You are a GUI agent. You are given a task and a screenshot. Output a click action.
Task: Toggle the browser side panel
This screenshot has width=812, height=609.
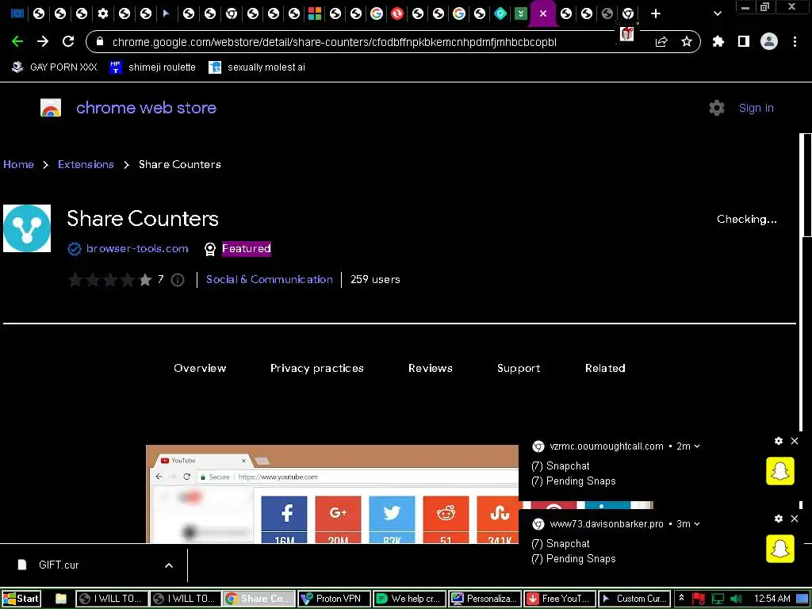744,41
